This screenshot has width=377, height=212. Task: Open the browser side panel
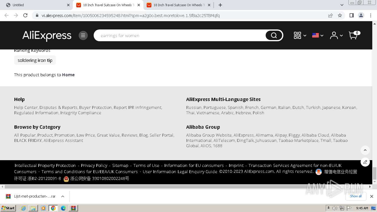[x=351, y=15]
